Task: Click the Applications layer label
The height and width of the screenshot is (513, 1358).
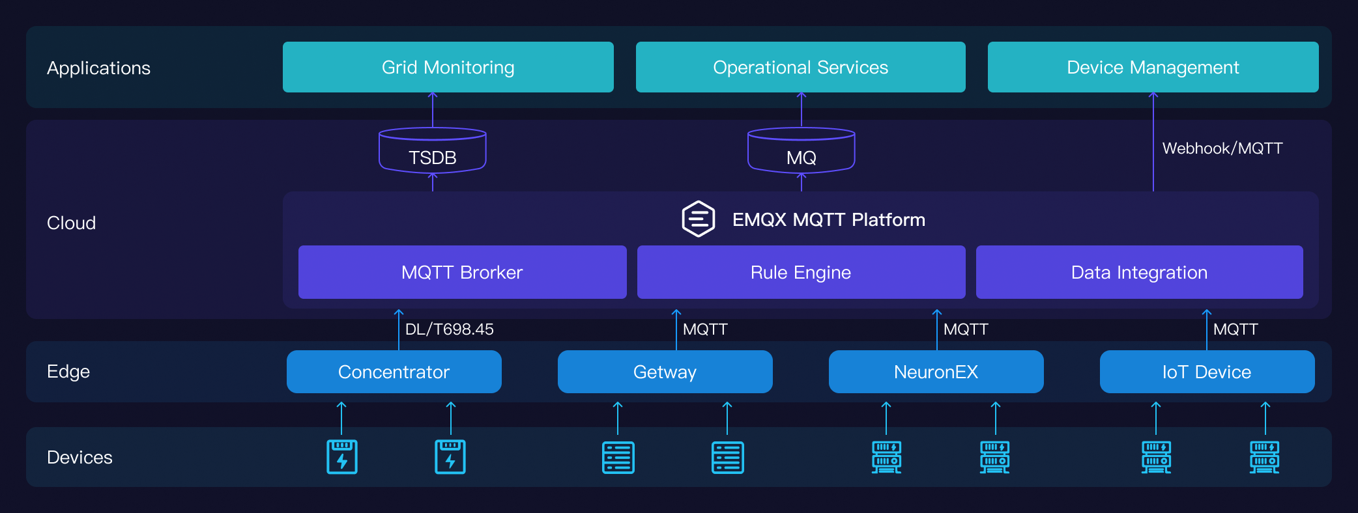Action: pyautogui.click(x=98, y=68)
